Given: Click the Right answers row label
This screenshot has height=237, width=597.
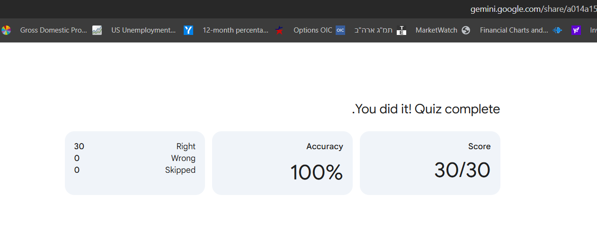Looking at the screenshot, I should [186, 146].
